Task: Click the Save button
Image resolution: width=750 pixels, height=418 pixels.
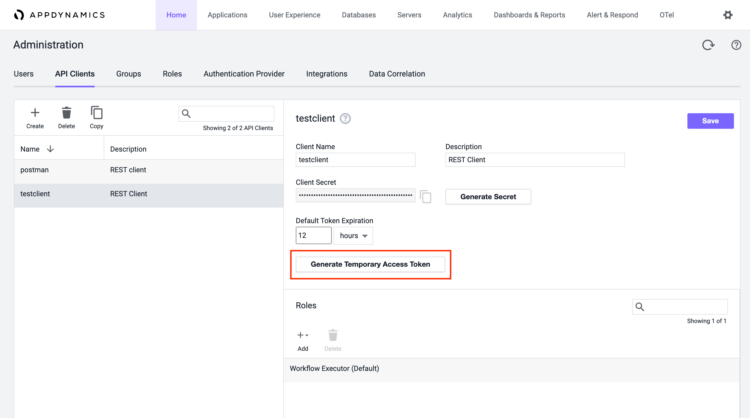Action: click(710, 121)
